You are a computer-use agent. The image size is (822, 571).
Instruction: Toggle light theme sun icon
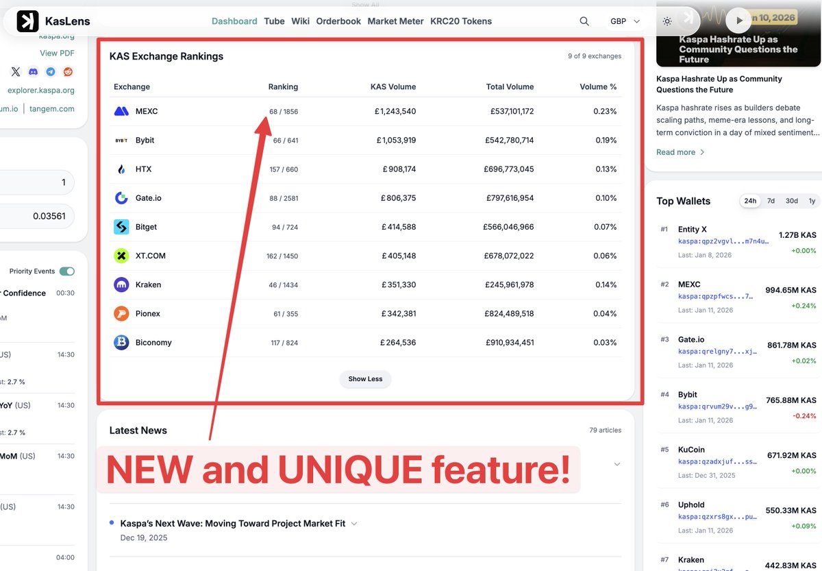point(667,21)
